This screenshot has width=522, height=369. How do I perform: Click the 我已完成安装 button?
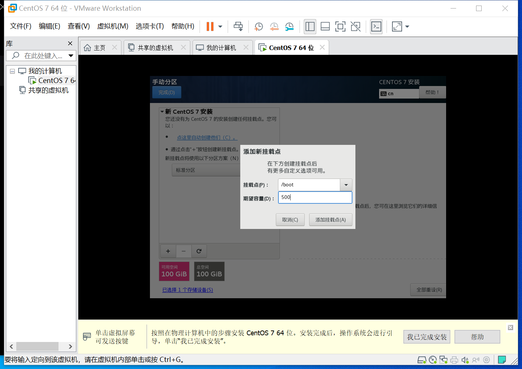427,337
